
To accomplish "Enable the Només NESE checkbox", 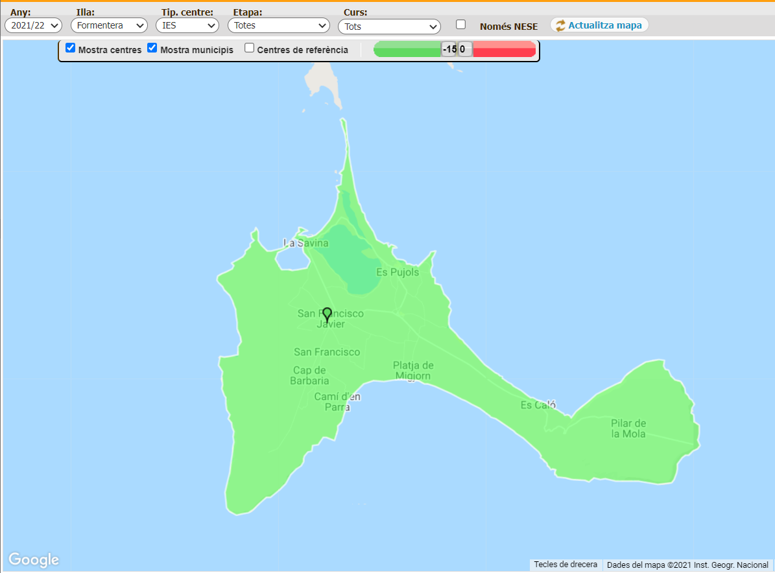I will pos(460,24).
